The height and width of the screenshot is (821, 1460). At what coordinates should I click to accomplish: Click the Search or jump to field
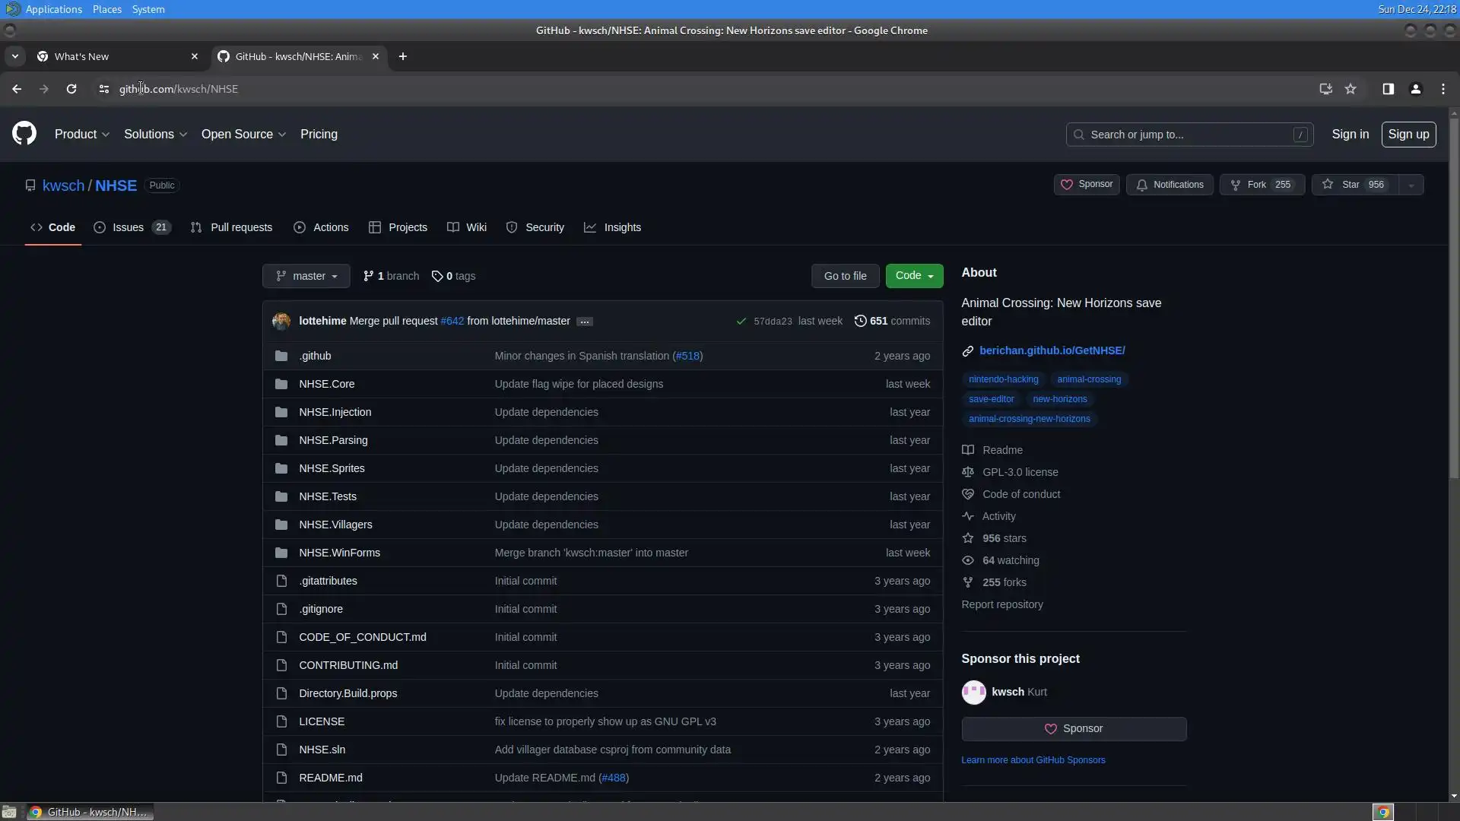pos(1189,135)
